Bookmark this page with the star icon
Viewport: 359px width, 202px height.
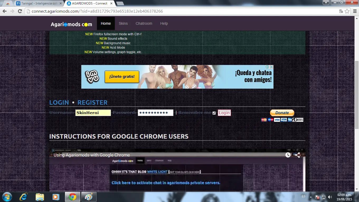coord(347,11)
